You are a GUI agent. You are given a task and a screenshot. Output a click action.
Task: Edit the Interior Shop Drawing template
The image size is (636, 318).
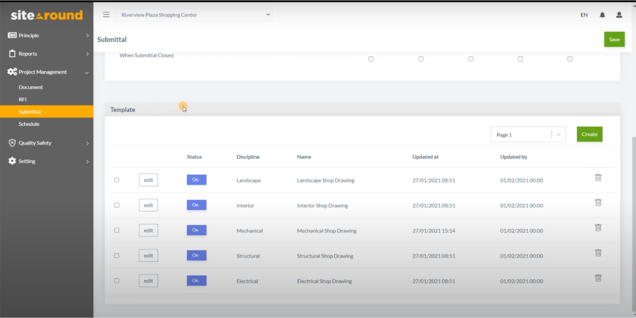click(x=149, y=205)
